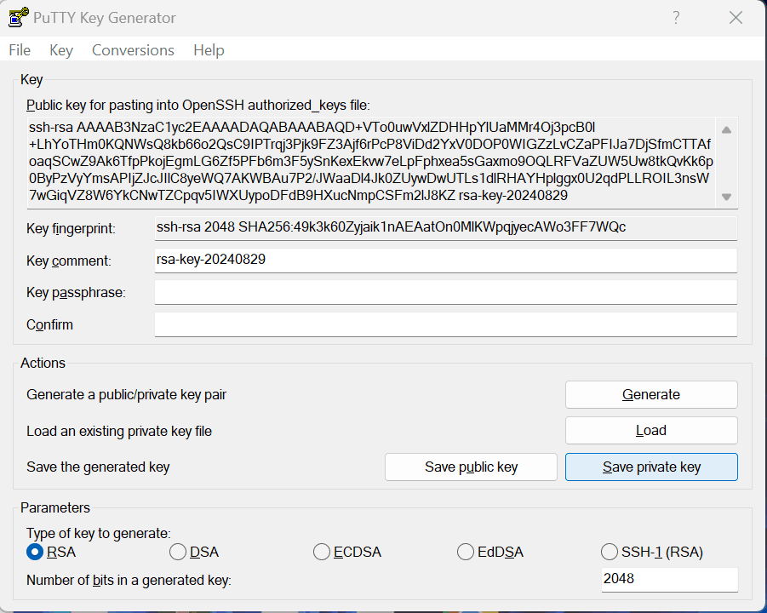Click the 'Load an existing private key file' text
The width and height of the screenshot is (767, 613).
[119, 431]
